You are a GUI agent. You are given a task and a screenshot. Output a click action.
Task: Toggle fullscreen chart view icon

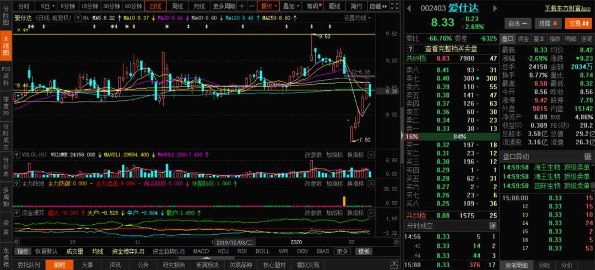pos(394,6)
